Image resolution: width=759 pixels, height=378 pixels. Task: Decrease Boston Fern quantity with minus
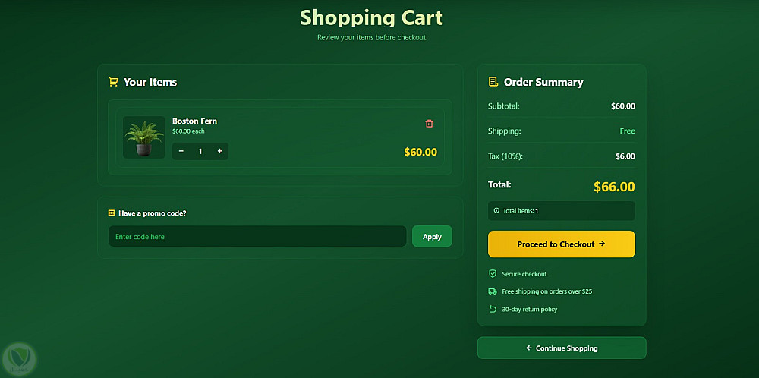(x=181, y=151)
